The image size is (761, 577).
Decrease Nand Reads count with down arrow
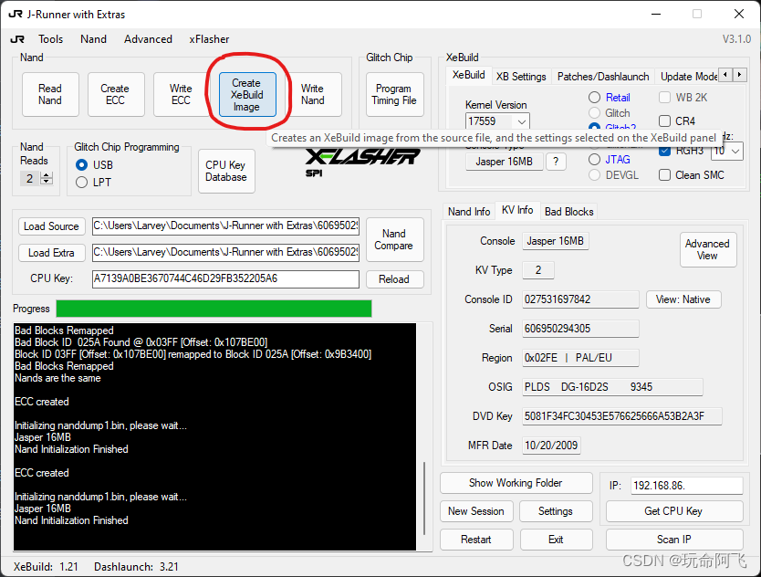[x=47, y=182]
